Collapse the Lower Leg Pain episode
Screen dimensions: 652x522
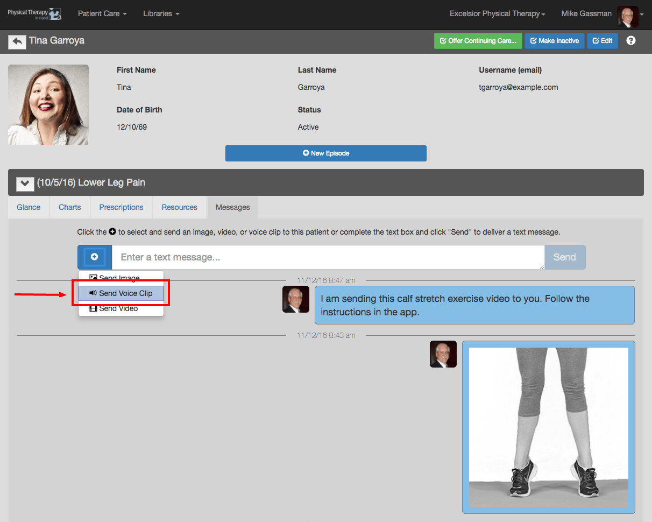coord(25,184)
